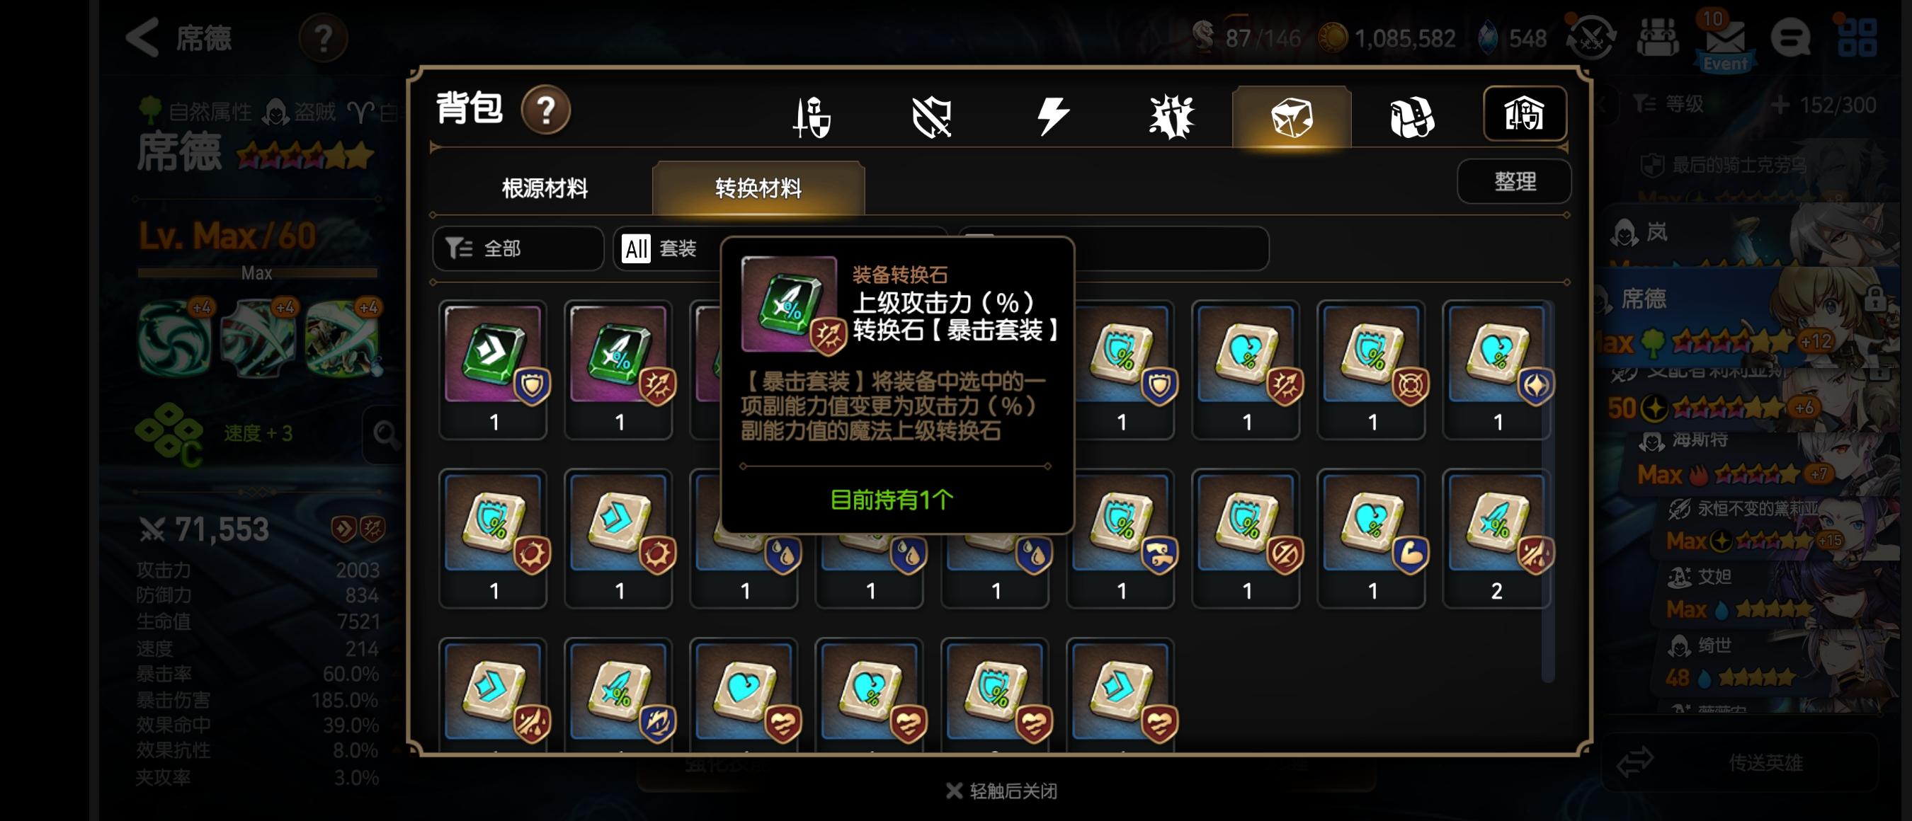
Task: Expand the 全部 filter dropdown
Action: pos(518,248)
